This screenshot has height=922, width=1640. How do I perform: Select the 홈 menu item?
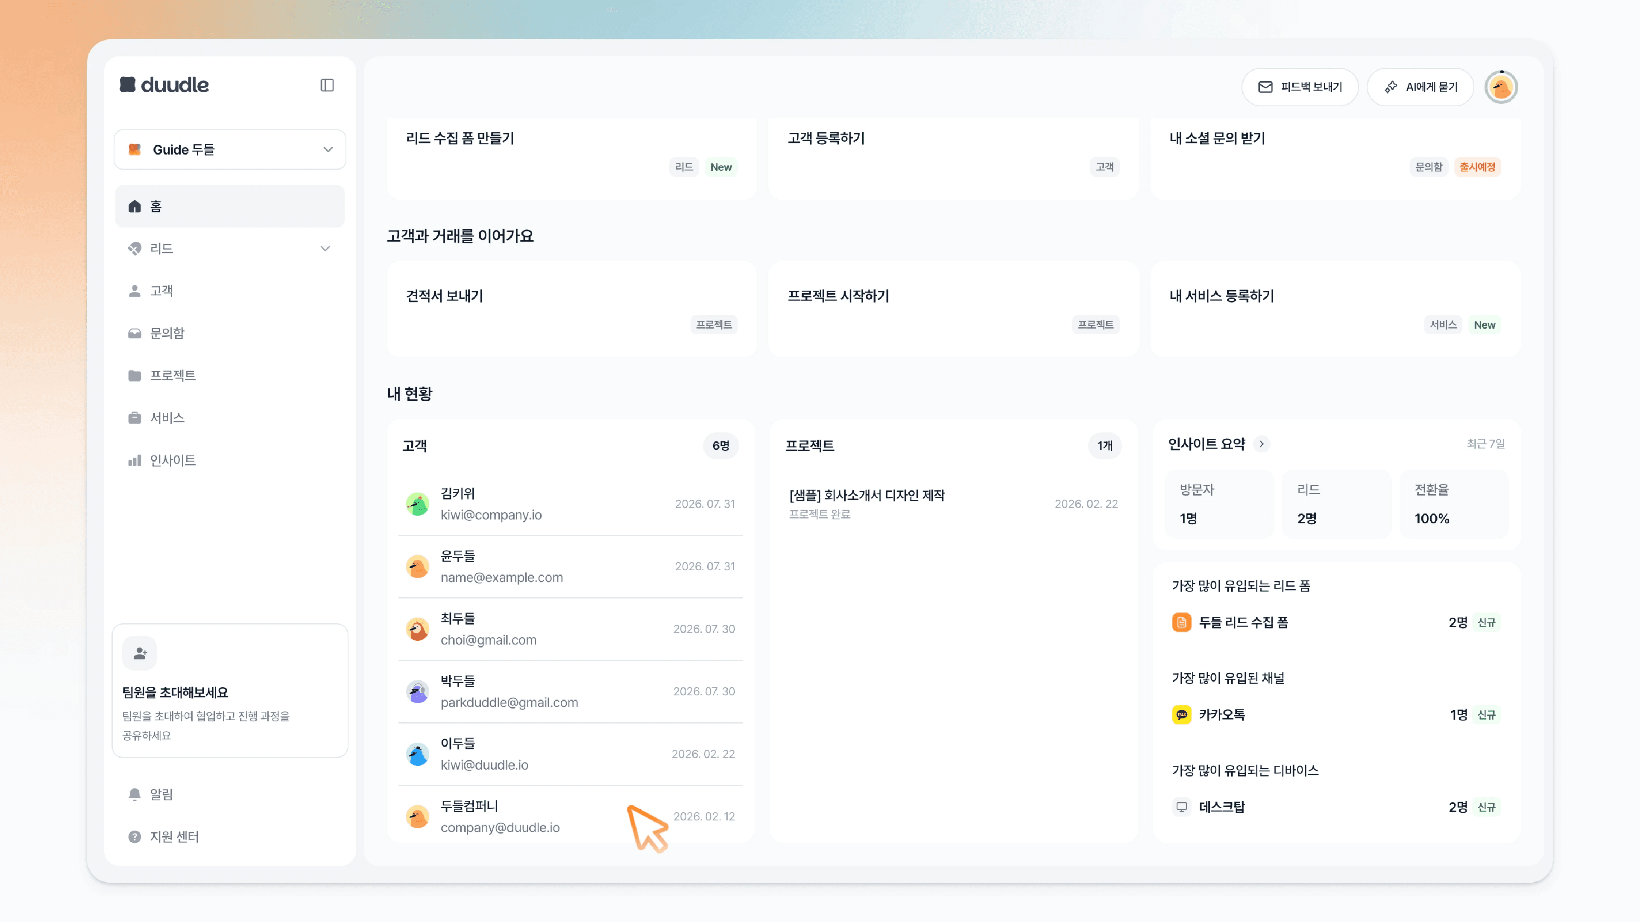point(230,206)
